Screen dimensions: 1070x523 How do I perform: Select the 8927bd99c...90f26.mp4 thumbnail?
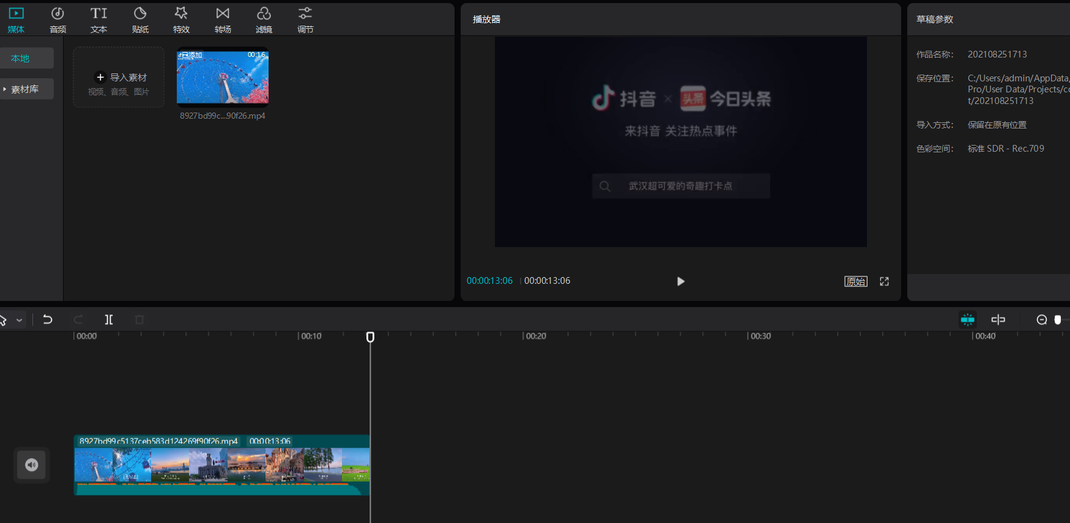[223, 77]
